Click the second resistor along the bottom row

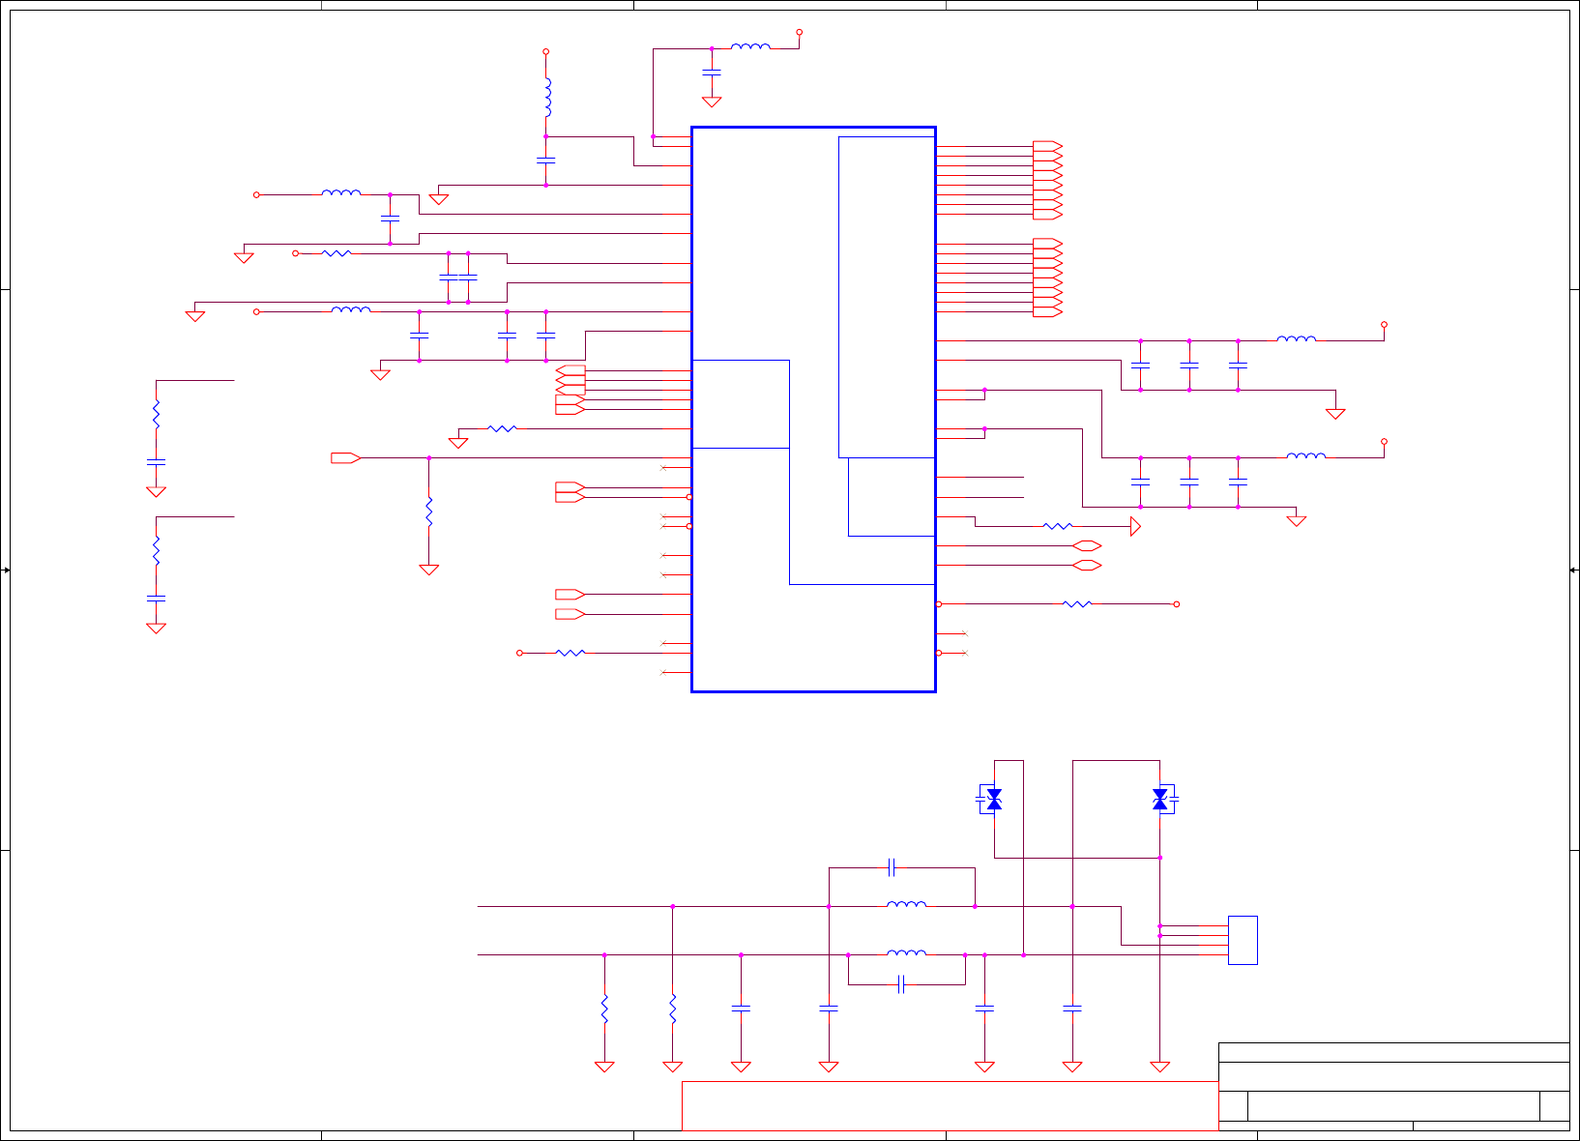(672, 1009)
